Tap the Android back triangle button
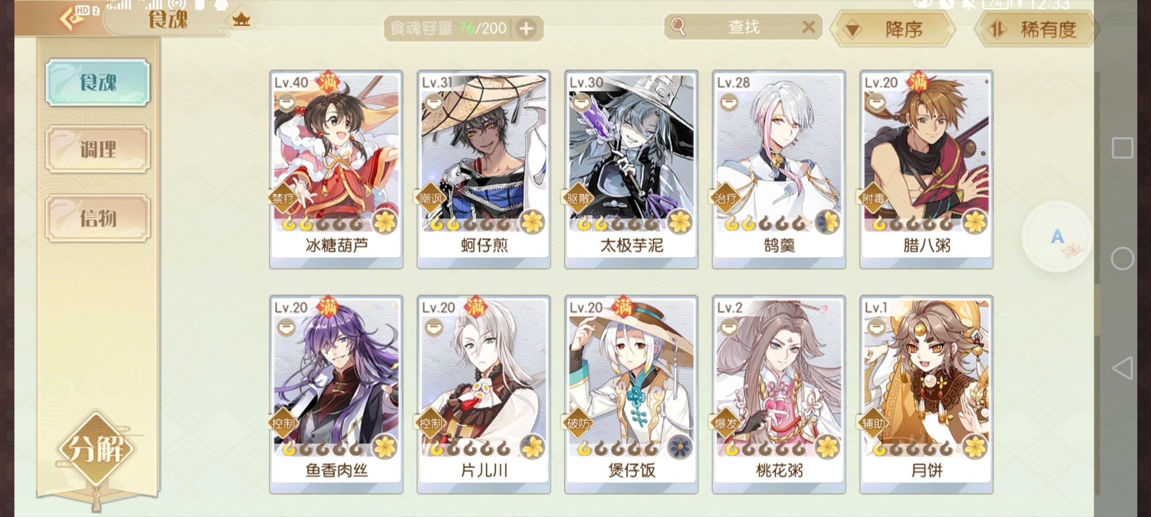Viewport: 1151px width, 517px height. point(1122,368)
